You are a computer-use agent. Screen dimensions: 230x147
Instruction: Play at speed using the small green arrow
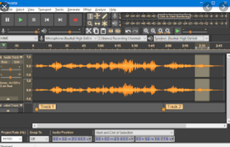178,31
